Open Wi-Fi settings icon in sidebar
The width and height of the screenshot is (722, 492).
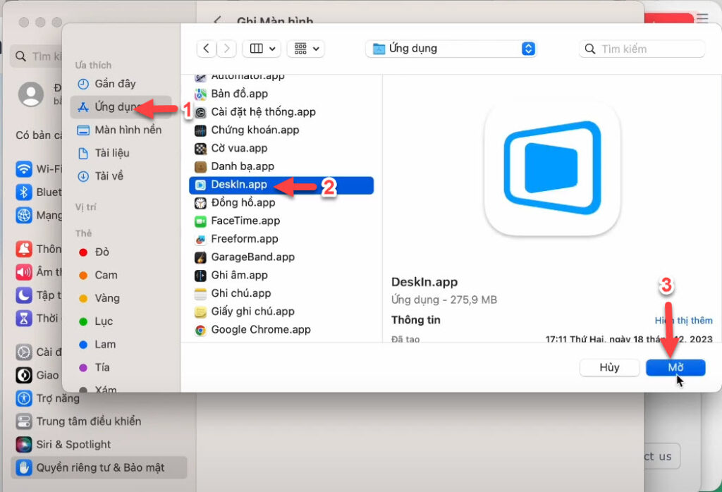[x=25, y=169]
